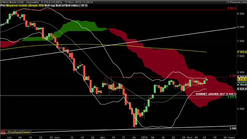The image size is (247, 139).
Task: Click the 5 000 price level label
Action: click(x=233, y=128)
